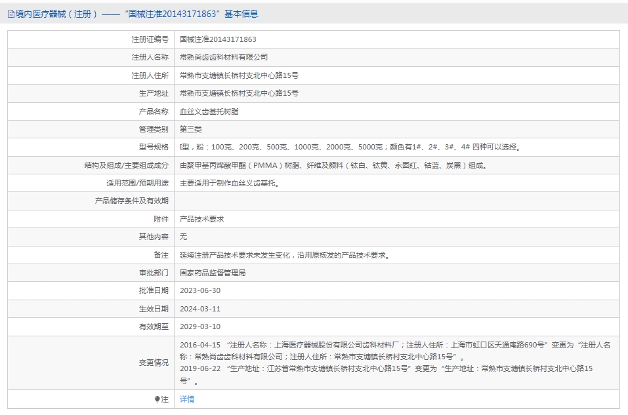Viewport: 628px width, 415px height.
Task: Select the registrant name 常熟尚齿齿科材料有限公司
Action: click(x=224, y=57)
